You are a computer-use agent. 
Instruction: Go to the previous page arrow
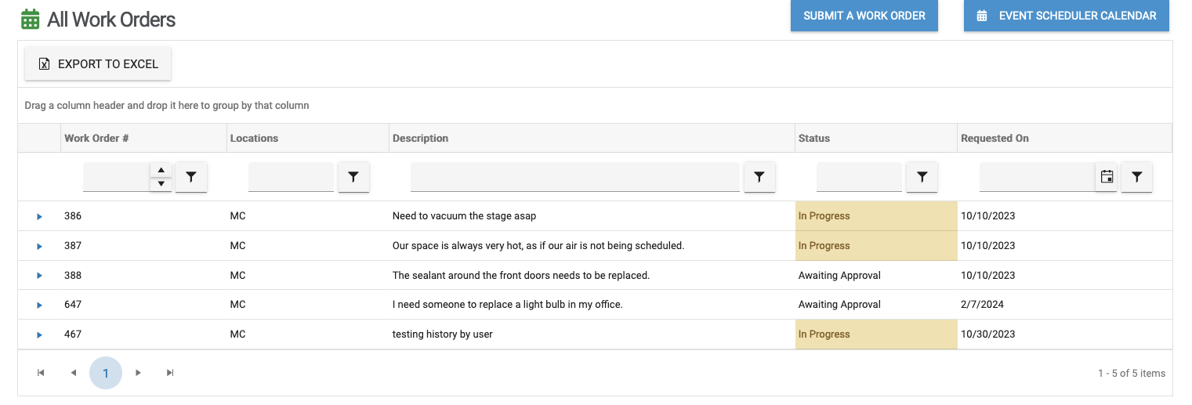74,373
